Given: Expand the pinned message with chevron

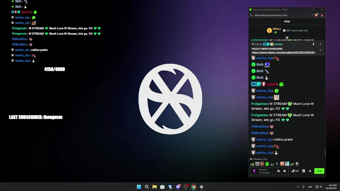Looking at the screenshot, I should tap(320, 50).
